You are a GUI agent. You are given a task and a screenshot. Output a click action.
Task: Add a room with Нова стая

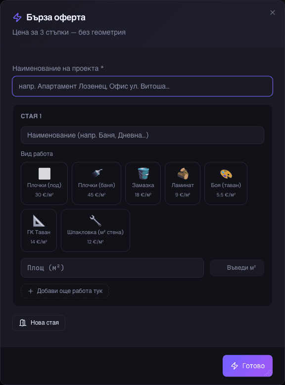coord(39,323)
